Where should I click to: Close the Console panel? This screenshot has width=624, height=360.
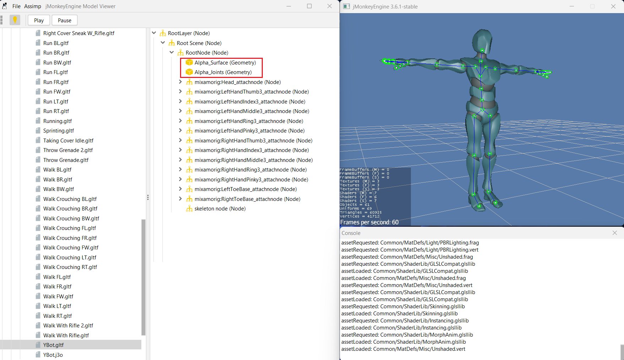pyautogui.click(x=615, y=233)
